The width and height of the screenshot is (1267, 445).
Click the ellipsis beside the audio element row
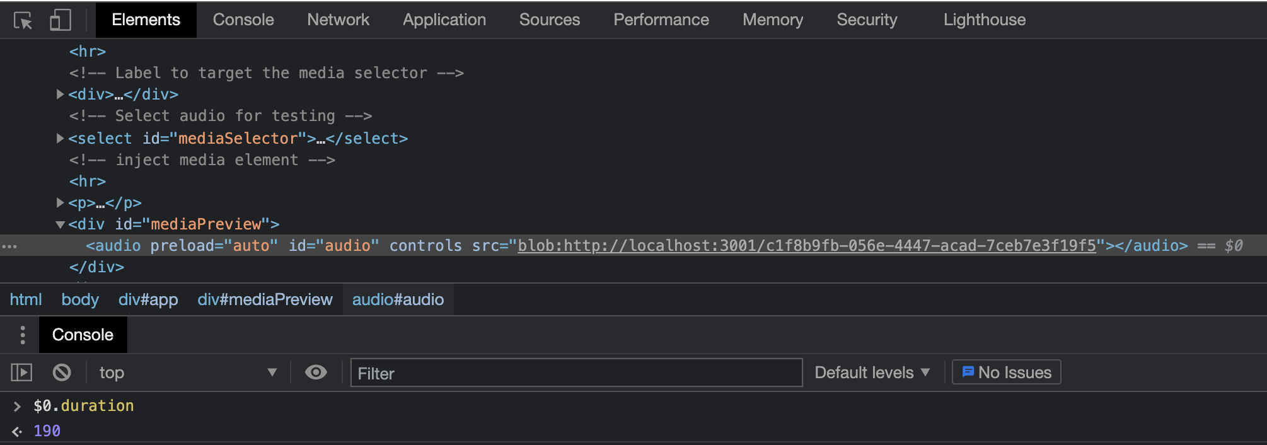click(9, 246)
